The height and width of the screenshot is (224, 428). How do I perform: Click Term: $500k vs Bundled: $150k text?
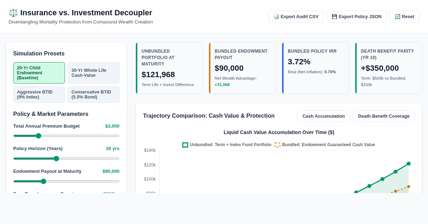(x=383, y=81)
